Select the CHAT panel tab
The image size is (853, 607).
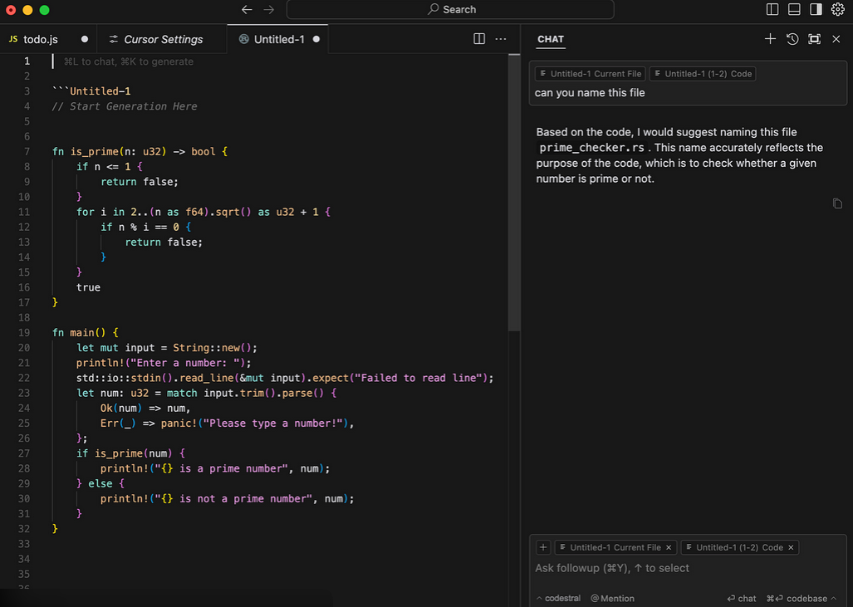551,39
